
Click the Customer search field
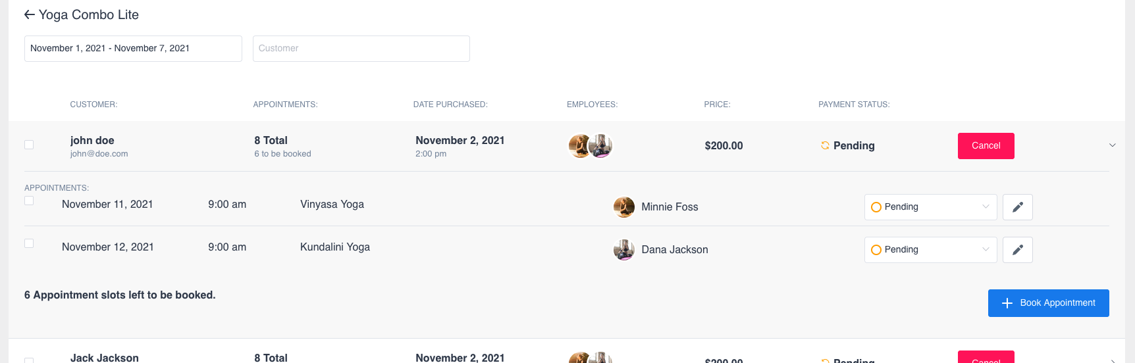point(361,49)
